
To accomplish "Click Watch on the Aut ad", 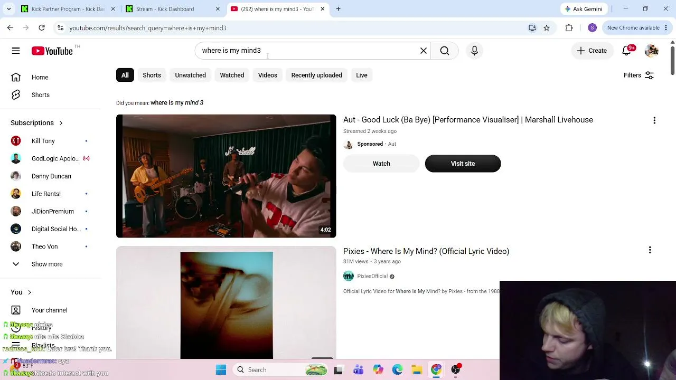I will 381,164.
